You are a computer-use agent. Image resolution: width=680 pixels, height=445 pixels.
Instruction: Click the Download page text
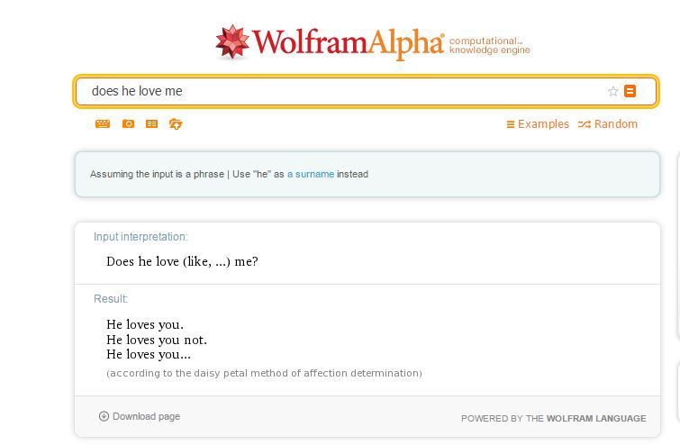146,416
